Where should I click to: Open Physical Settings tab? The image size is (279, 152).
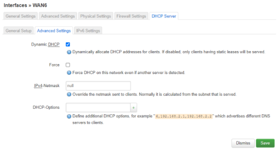click(x=96, y=16)
